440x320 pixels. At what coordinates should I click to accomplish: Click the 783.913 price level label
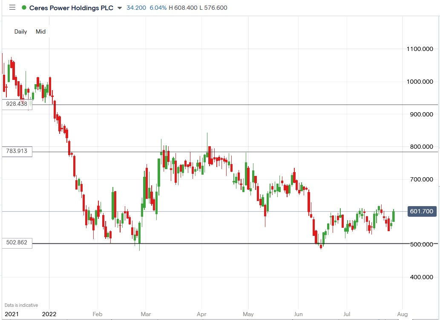17,151
